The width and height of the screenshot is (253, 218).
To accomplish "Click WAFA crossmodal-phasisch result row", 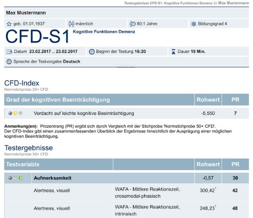I will coord(126,192).
